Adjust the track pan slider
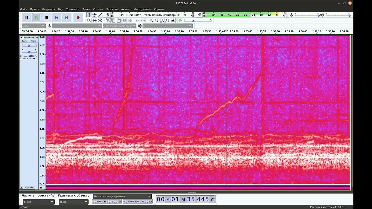 tap(29, 52)
